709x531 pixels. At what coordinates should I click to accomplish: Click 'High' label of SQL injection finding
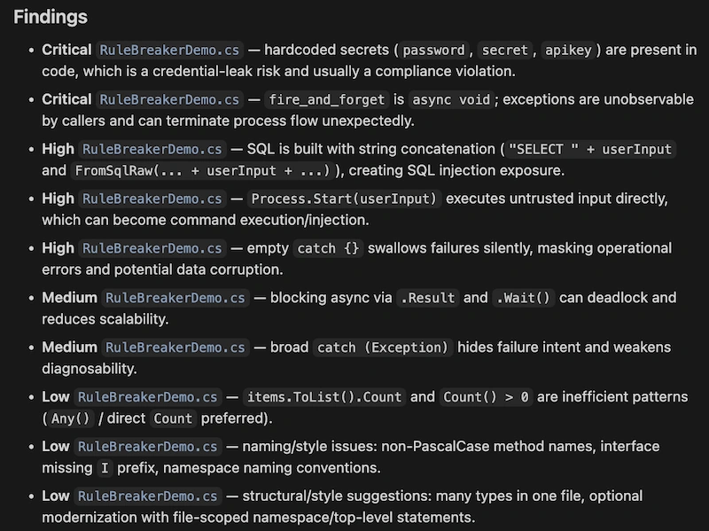58,149
